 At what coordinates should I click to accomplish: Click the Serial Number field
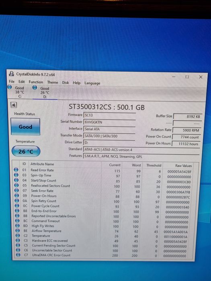click(109, 122)
